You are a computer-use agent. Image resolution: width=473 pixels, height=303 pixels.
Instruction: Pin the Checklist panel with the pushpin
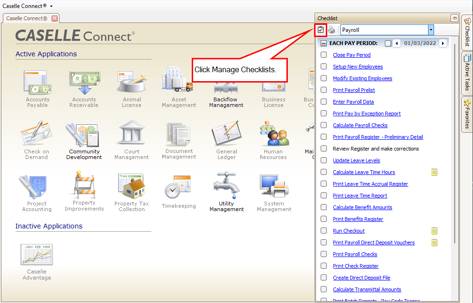click(x=454, y=18)
